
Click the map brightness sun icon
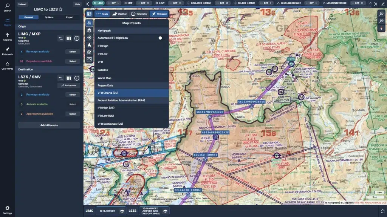[x=89, y=38]
